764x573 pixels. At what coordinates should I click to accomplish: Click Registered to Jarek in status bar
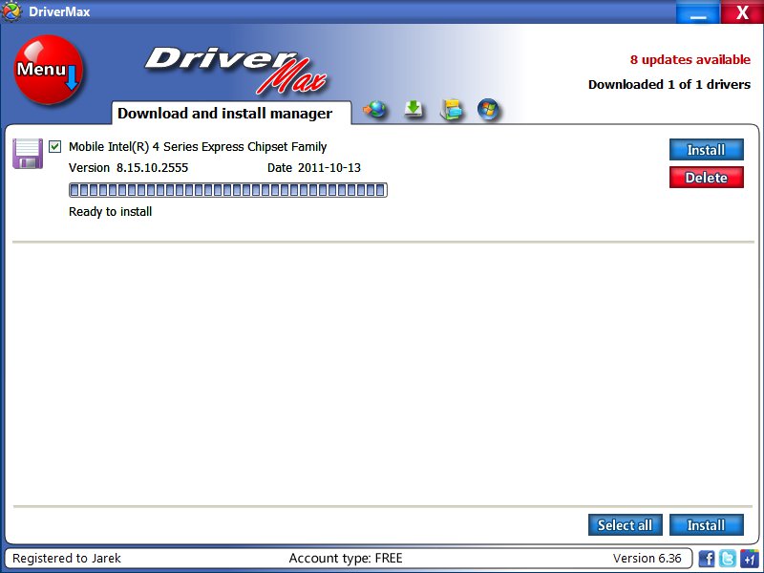pyautogui.click(x=67, y=558)
